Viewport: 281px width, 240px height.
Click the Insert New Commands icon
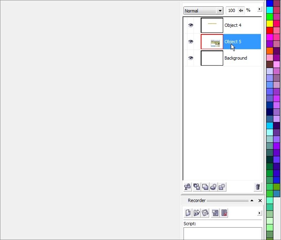click(215, 213)
